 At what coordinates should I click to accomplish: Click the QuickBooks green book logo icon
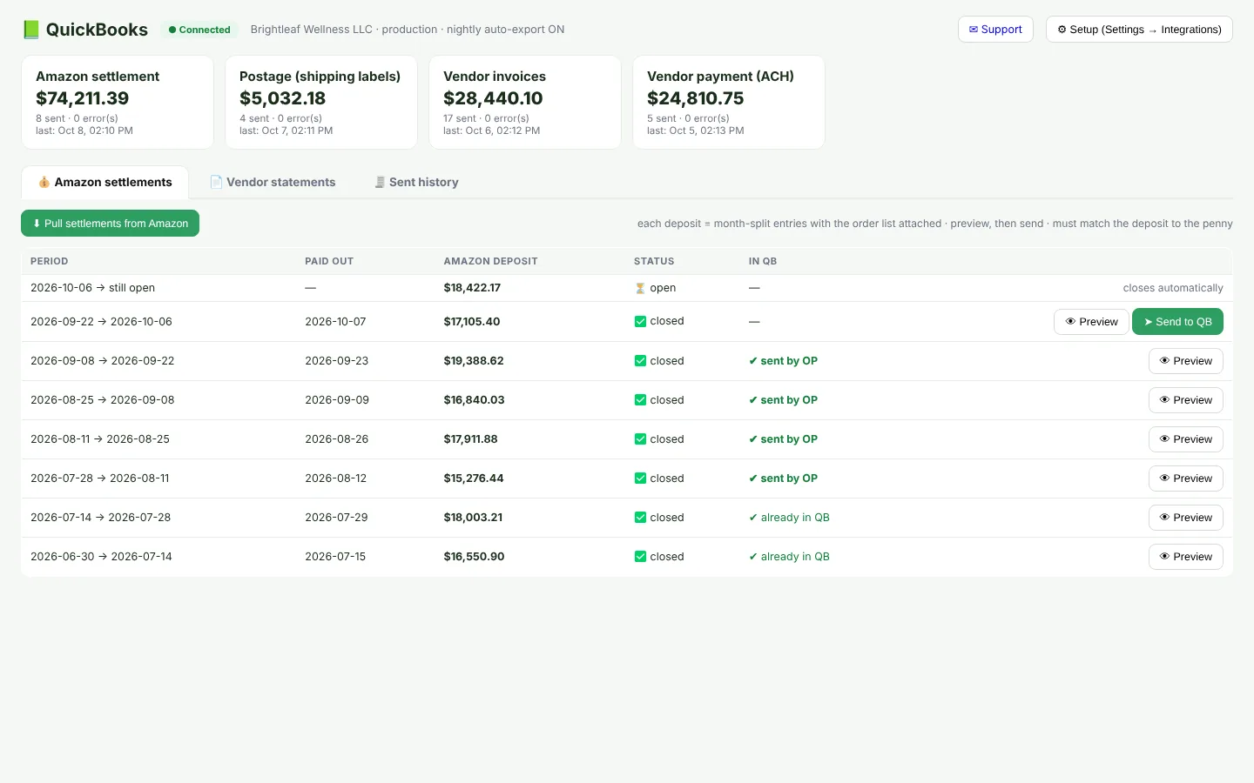[x=31, y=30]
